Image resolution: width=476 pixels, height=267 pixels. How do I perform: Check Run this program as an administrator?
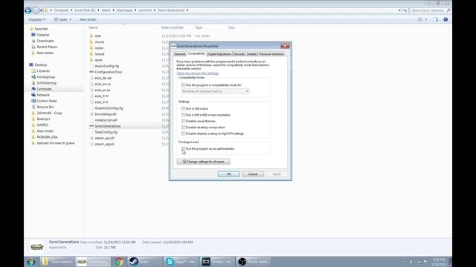pyautogui.click(x=184, y=148)
